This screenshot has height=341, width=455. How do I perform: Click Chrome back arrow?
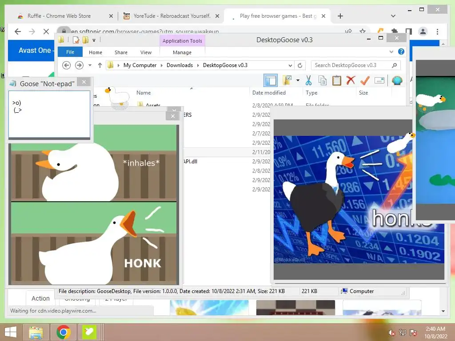coord(18,32)
